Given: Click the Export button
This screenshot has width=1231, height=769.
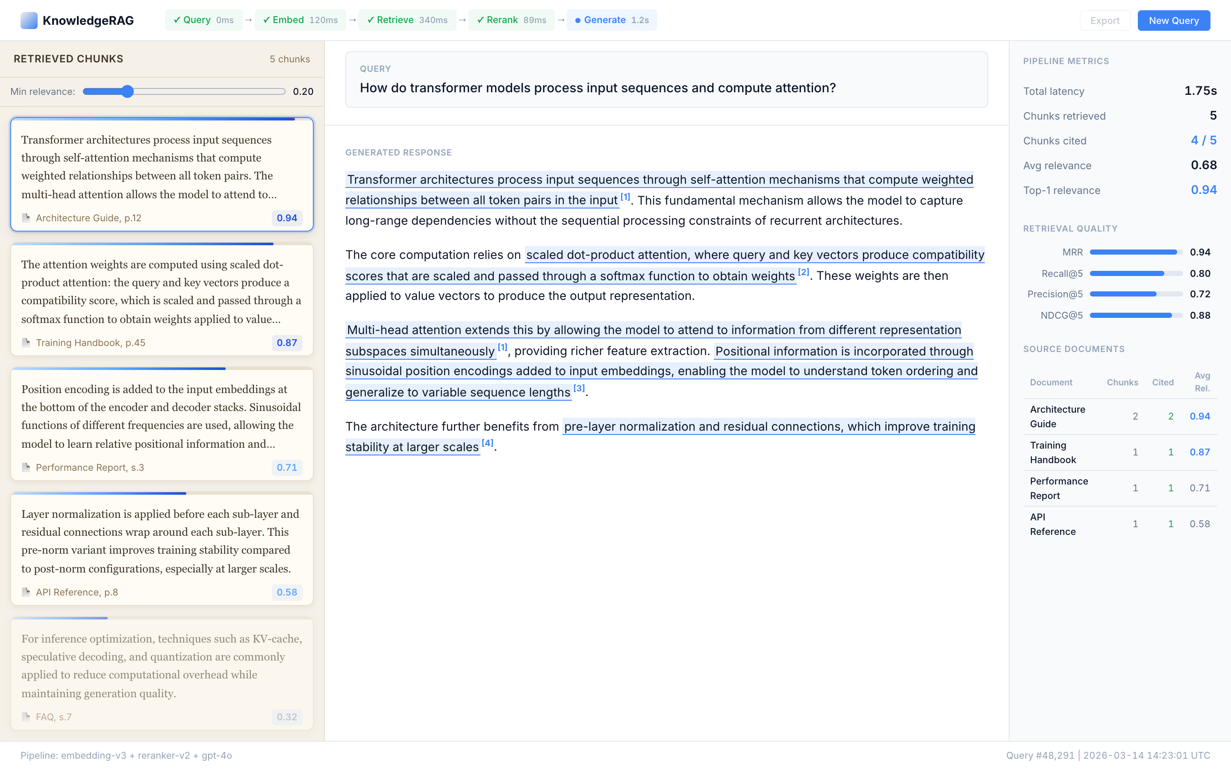Looking at the screenshot, I should tap(1105, 21).
